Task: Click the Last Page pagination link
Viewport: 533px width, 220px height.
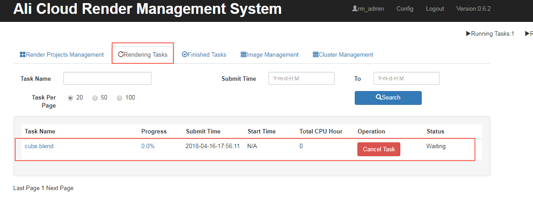Action: [26, 188]
